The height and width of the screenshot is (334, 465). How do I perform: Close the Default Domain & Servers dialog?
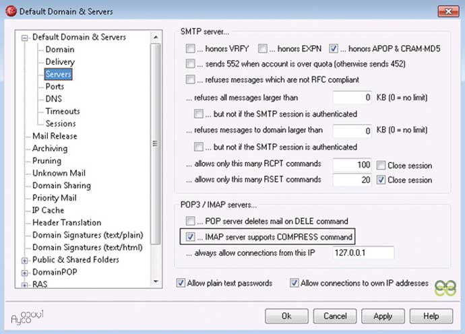tap(445, 11)
